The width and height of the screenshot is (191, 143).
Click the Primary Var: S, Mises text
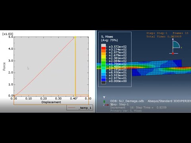point(126,111)
